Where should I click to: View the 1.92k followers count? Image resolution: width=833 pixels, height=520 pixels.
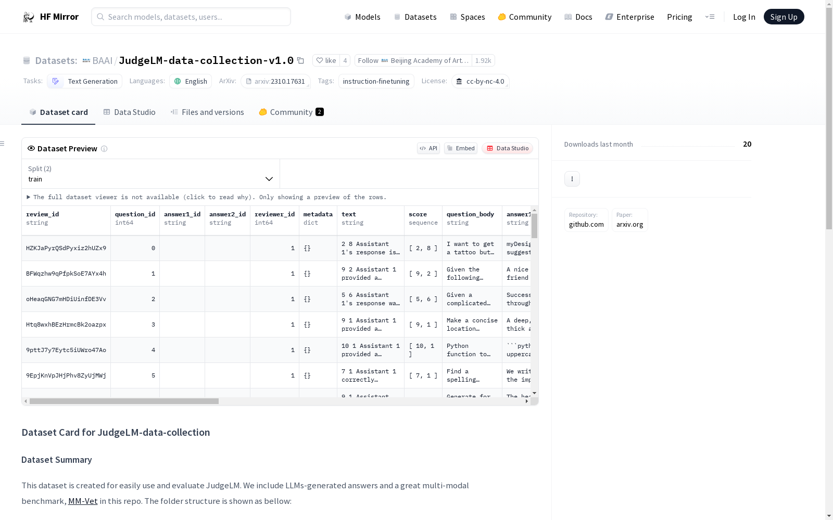[x=483, y=60]
